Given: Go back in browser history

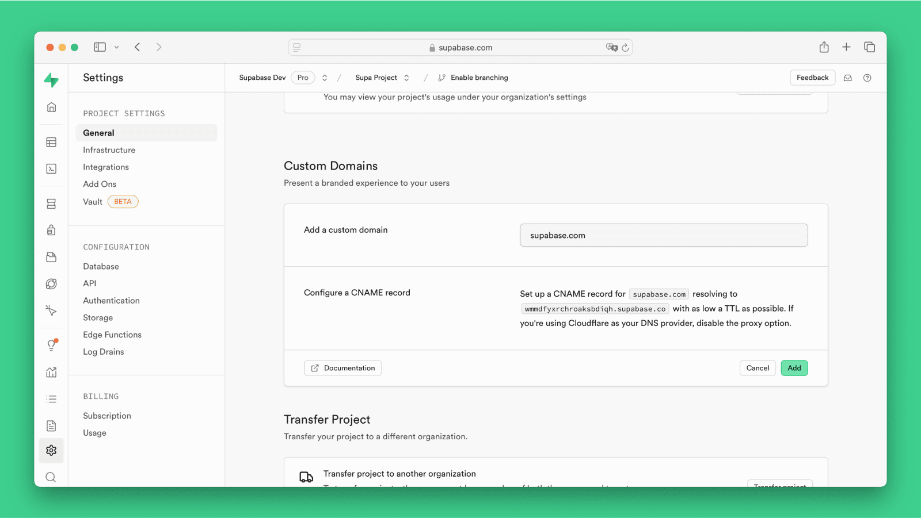Looking at the screenshot, I should [x=137, y=47].
